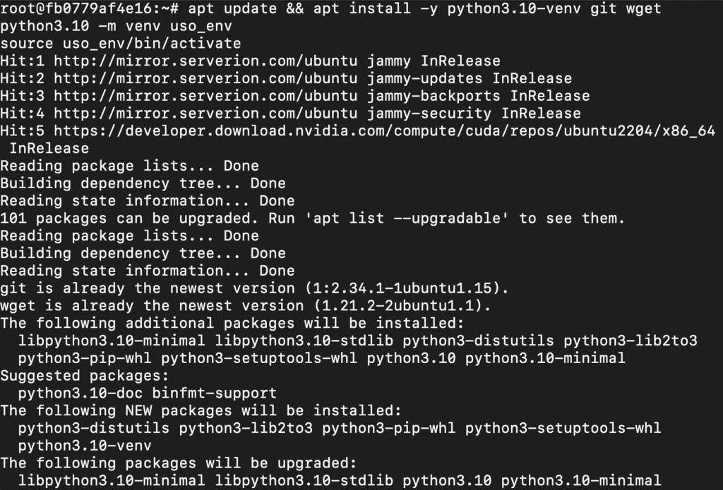The width and height of the screenshot is (723, 490).
Task: Click 'The following NEW packages' line
Action: tap(201, 411)
